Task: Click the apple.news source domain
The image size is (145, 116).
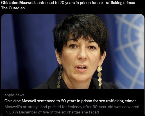Action: 14,95
